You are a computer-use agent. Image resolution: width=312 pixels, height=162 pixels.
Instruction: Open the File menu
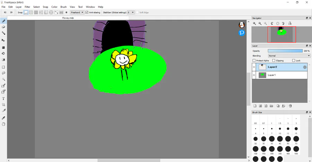pyautogui.click(x=3, y=7)
